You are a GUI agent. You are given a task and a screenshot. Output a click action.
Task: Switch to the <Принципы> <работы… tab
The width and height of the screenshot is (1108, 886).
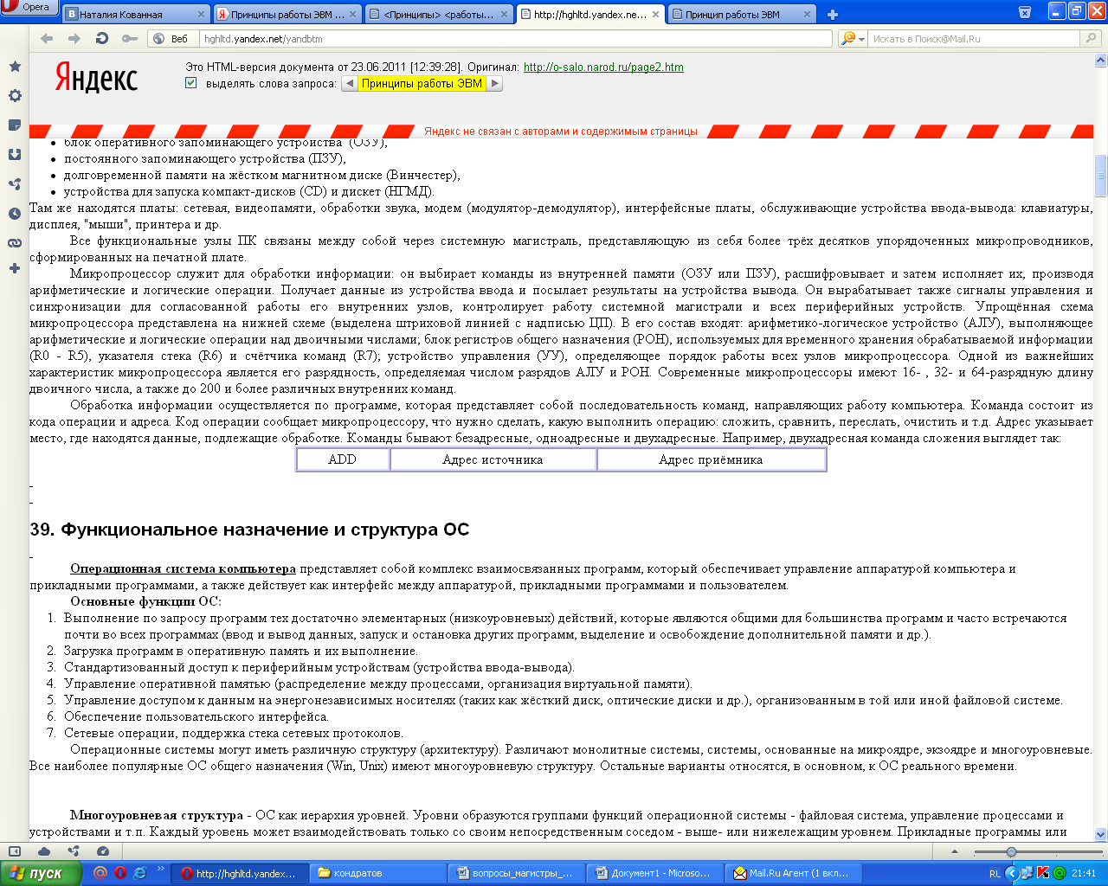pyautogui.click(x=439, y=14)
